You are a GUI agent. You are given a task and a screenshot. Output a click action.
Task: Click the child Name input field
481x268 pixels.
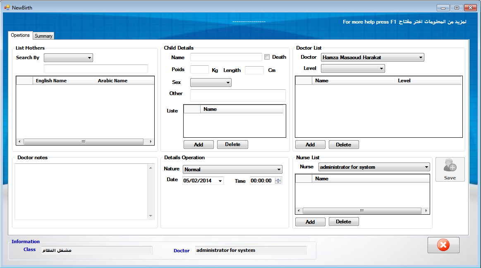[x=226, y=57]
